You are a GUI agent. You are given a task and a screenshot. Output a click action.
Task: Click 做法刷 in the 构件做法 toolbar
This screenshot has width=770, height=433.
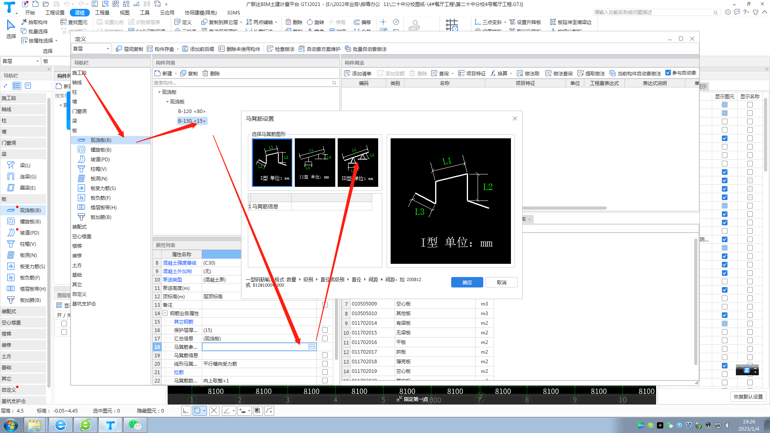tap(528, 73)
